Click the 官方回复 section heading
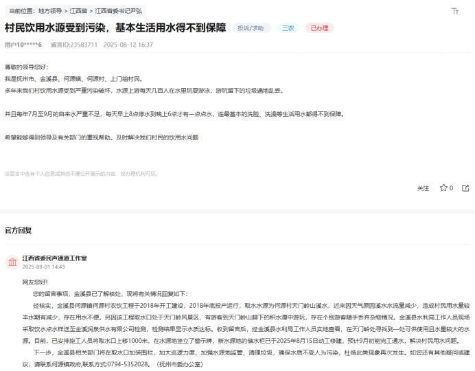 [18, 230]
